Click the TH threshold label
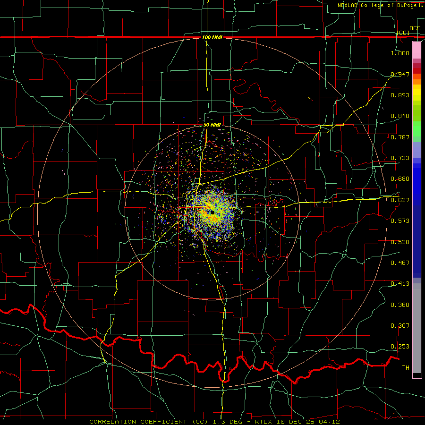425x425 pixels. click(406, 368)
